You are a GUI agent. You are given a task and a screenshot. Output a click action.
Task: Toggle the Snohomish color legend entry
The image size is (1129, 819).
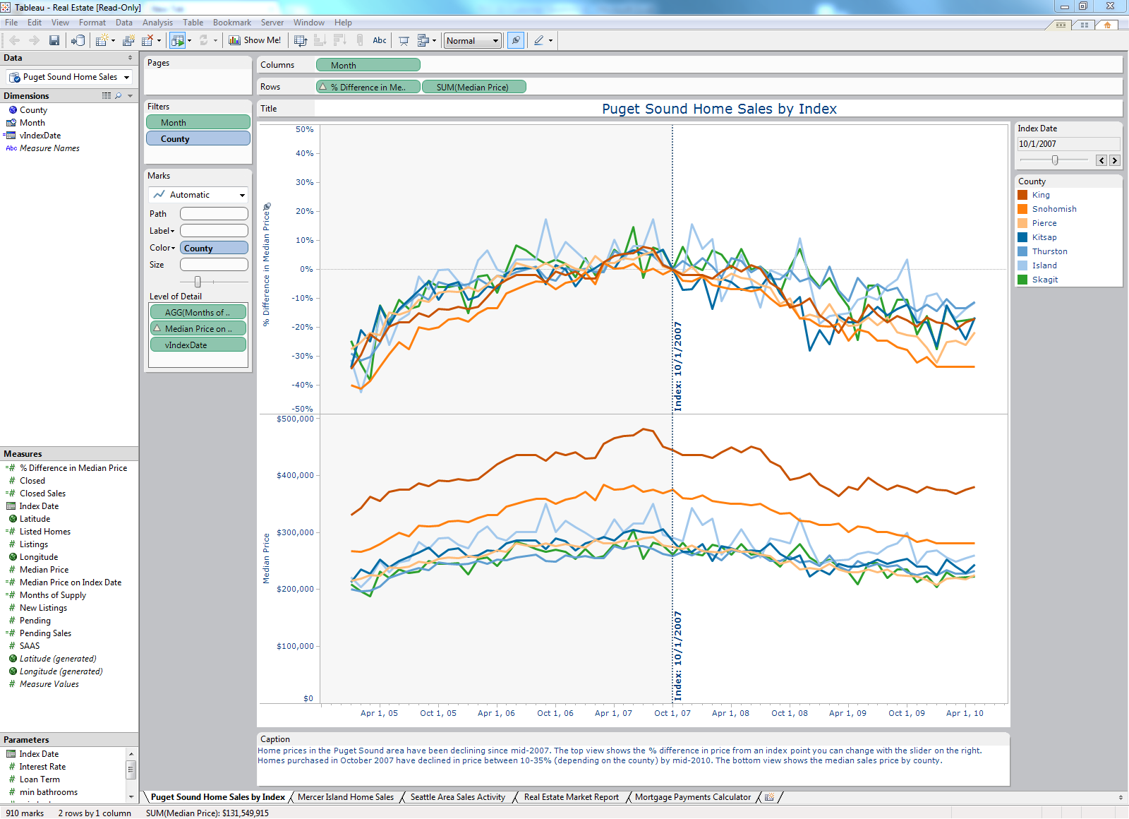1053,209
